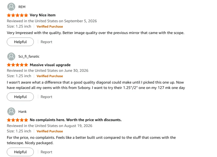Click star rating on Hank's No complaints review
The image size is (217, 157).
[17, 120]
